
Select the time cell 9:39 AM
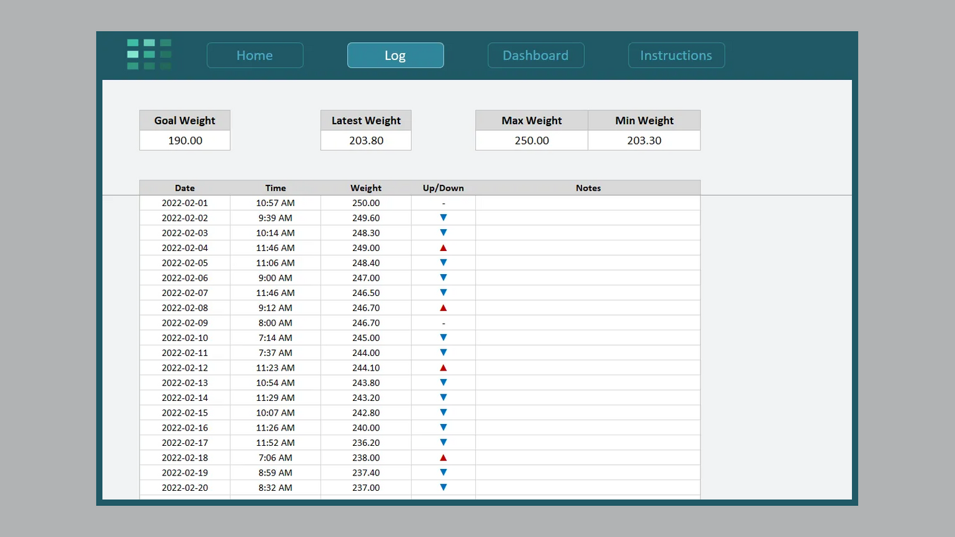click(x=275, y=218)
